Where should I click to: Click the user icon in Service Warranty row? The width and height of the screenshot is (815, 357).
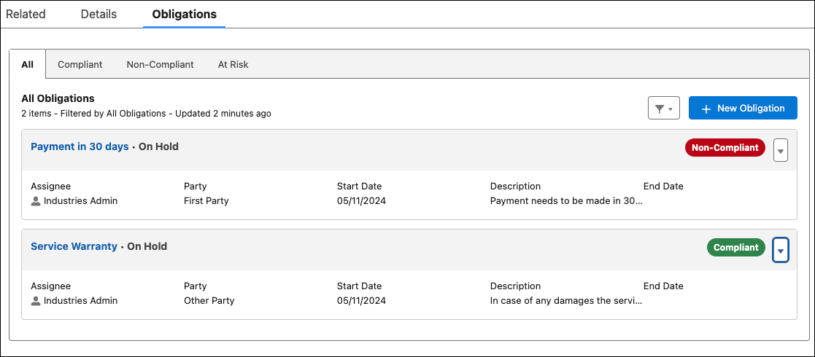(x=36, y=301)
